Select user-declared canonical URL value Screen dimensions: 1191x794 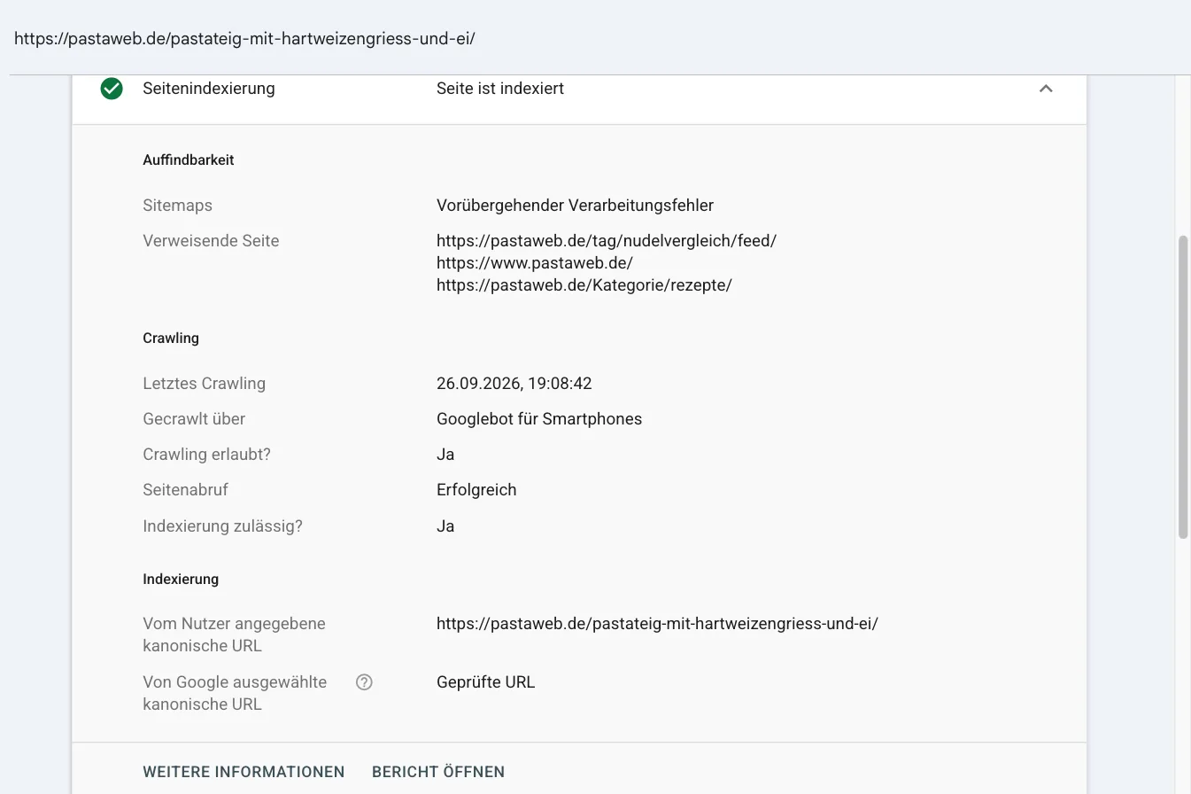[x=657, y=624]
